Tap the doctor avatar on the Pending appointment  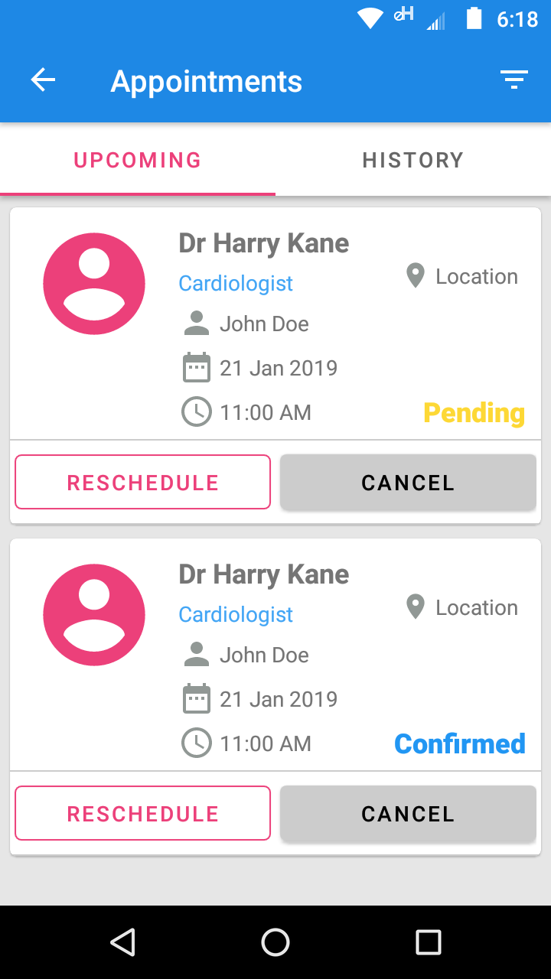94,284
